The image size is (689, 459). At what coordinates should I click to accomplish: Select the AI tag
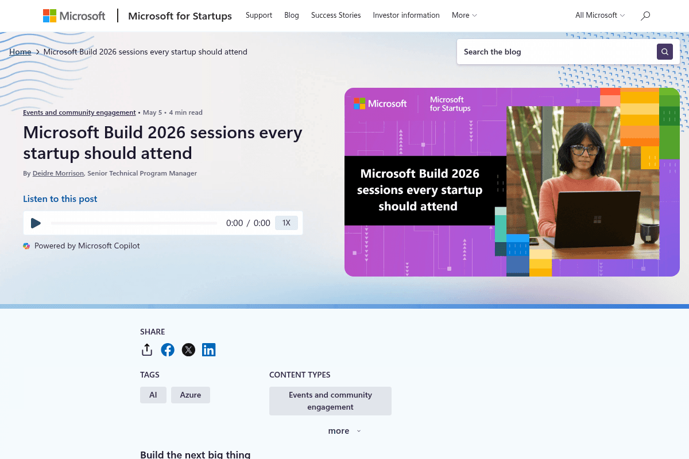153,395
